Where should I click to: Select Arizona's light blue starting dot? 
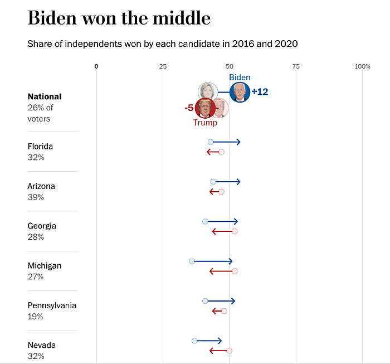[213, 182]
